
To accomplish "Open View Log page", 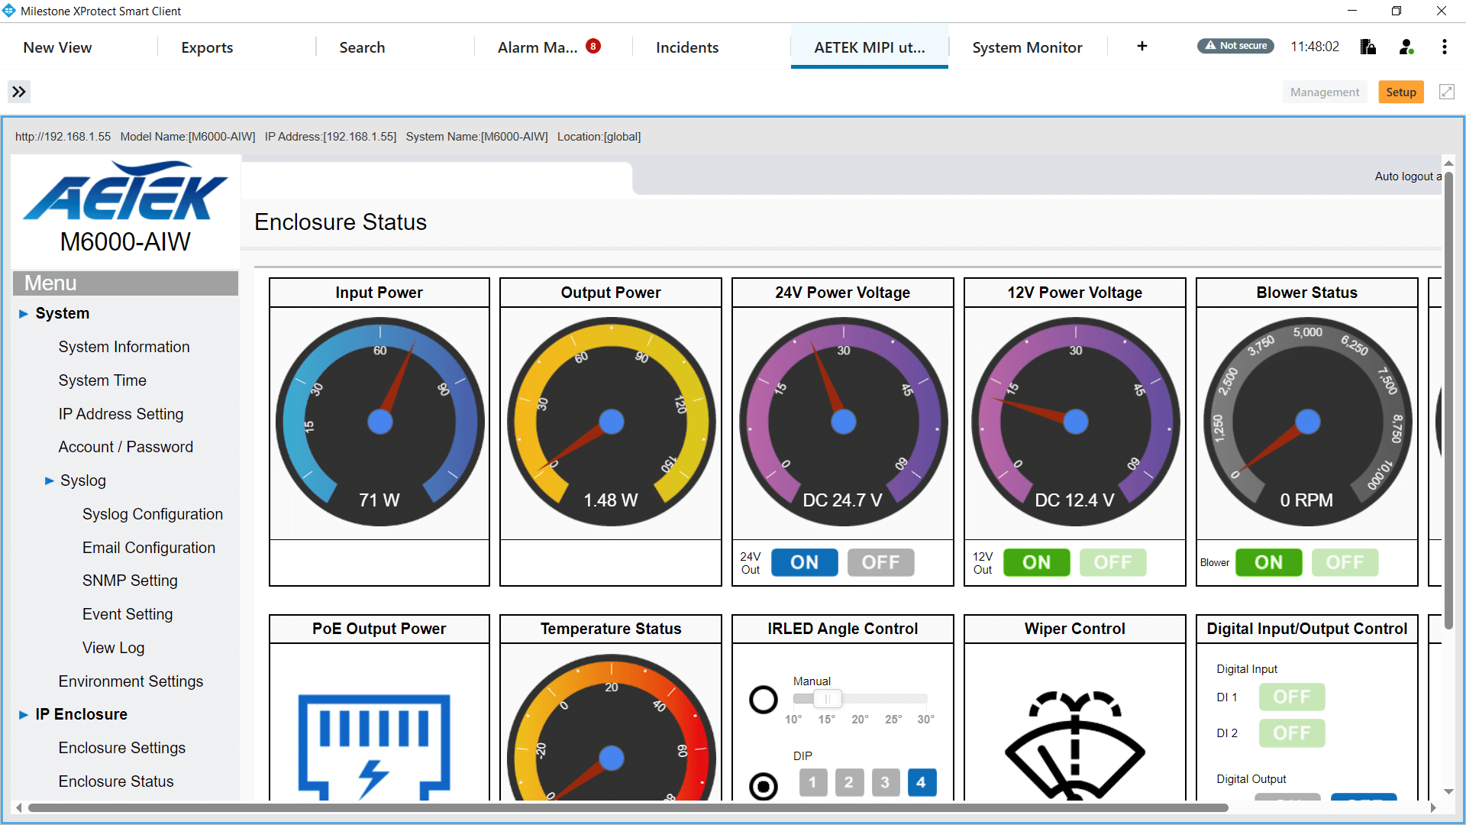I will pos(113,648).
